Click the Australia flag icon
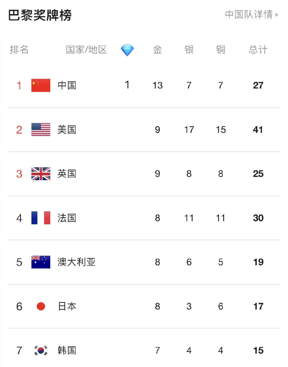288x367 pixels. point(41,262)
